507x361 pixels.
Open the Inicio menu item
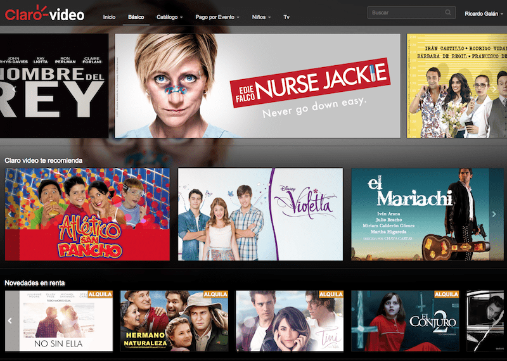pos(109,17)
